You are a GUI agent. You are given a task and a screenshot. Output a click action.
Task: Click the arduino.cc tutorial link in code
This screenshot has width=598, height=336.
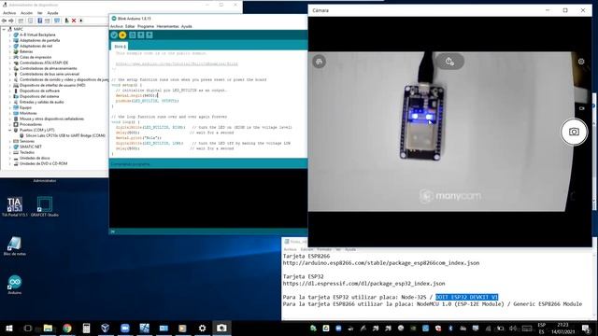click(x=177, y=64)
